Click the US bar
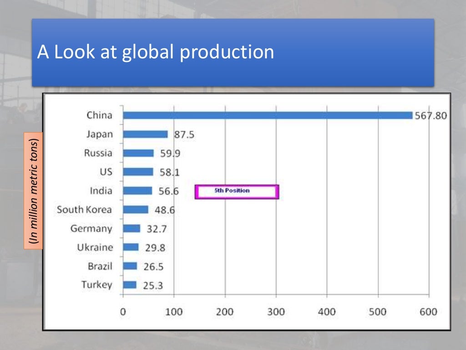The height and width of the screenshot is (350, 466). [x=138, y=172]
